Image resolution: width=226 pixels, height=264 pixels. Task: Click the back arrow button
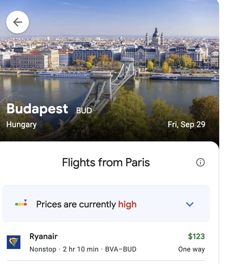click(x=18, y=22)
